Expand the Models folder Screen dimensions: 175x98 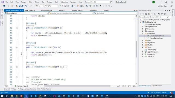(x=142, y=45)
